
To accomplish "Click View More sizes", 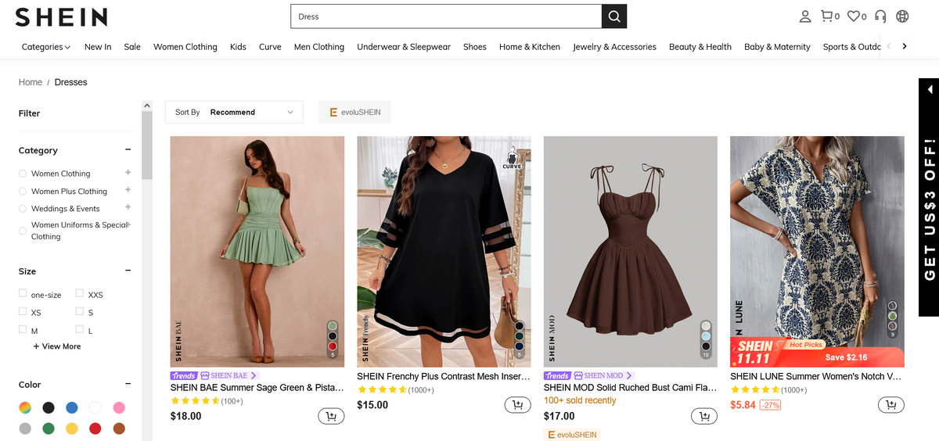I will [57, 346].
